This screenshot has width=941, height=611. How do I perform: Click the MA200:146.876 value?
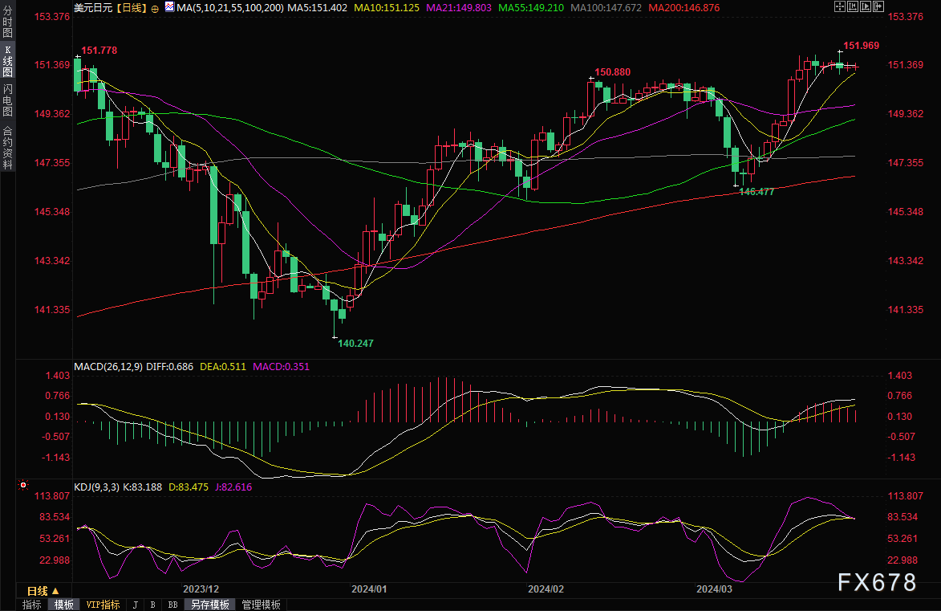684,8
